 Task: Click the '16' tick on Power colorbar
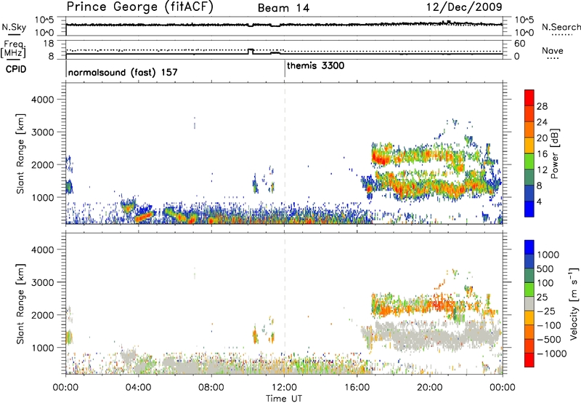[542, 154]
